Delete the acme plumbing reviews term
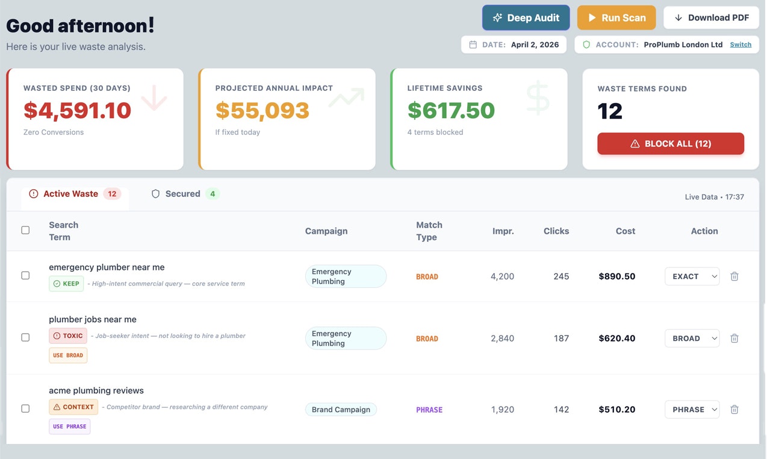The height and width of the screenshot is (459, 767). [x=734, y=410]
